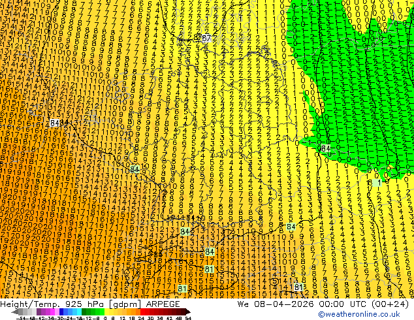Click the '24' value on the scale
The image size is (414, 320).
tap(141, 318)
